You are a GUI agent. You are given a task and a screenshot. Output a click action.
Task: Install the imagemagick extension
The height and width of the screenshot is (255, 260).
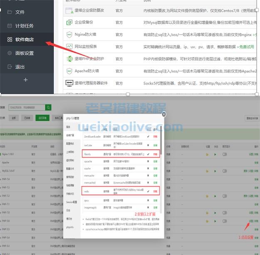click(x=155, y=208)
